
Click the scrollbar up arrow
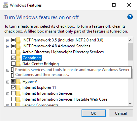[x=130, y=40]
